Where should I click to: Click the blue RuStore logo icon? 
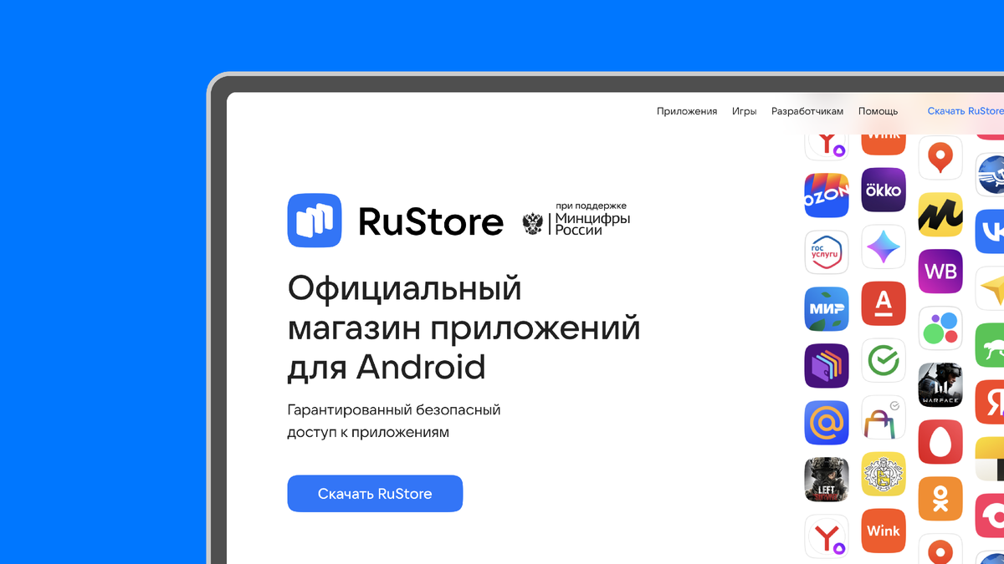(x=315, y=221)
